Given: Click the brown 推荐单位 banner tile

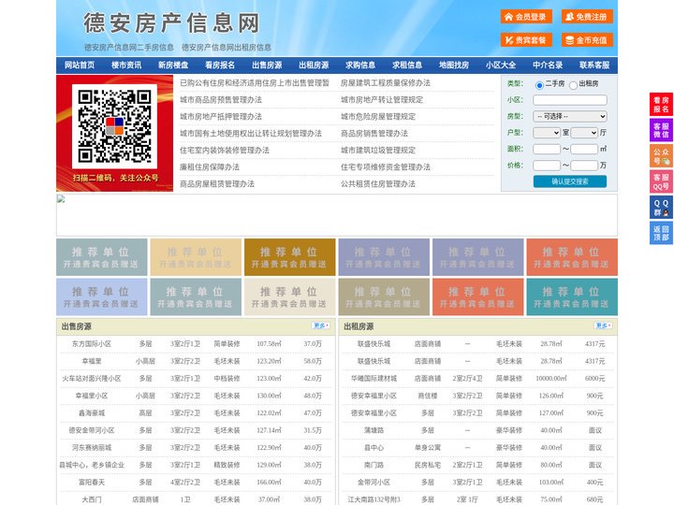Looking at the screenshot, I should pyautogui.click(x=289, y=257).
